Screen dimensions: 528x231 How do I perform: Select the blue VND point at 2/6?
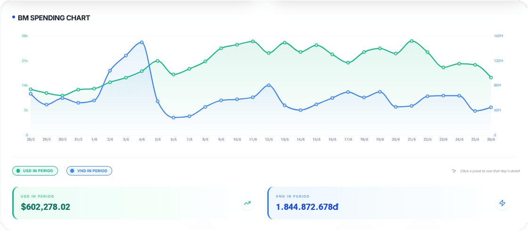(110, 71)
